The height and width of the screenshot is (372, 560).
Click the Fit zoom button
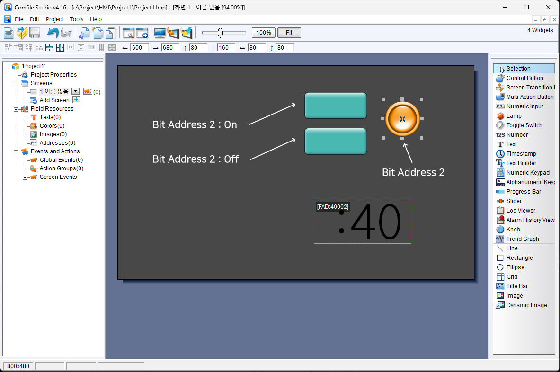click(x=289, y=33)
